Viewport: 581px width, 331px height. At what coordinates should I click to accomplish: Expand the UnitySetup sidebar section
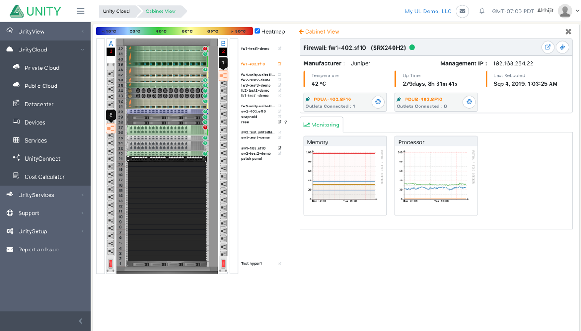pos(45,231)
